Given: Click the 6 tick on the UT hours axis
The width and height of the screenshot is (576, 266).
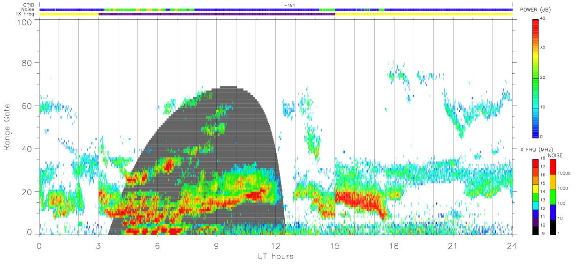Looking at the screenshot, I should (x=158, y=245).
